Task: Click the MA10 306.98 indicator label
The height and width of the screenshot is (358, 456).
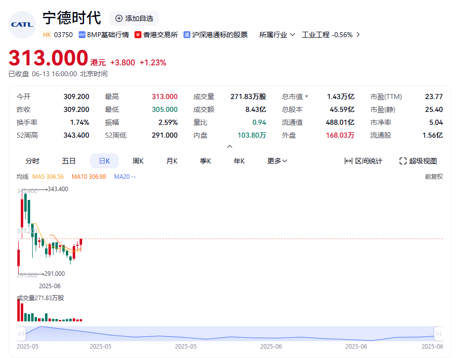Action: coord(89,177)
